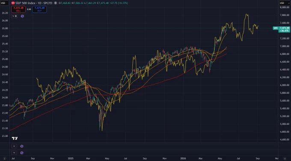Click the low value L7,463.29

click(x=90, y=3)
